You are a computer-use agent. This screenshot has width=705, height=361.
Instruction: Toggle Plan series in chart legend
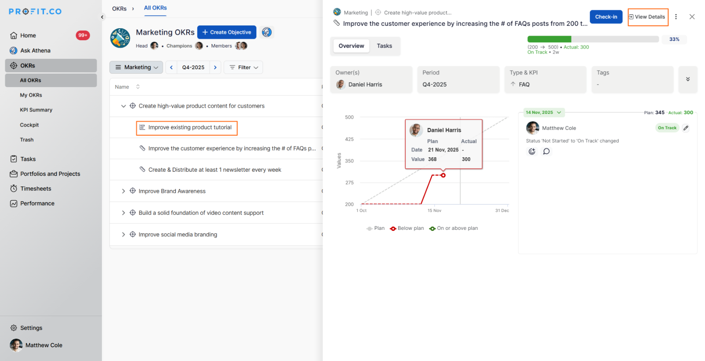coord(375,228)
